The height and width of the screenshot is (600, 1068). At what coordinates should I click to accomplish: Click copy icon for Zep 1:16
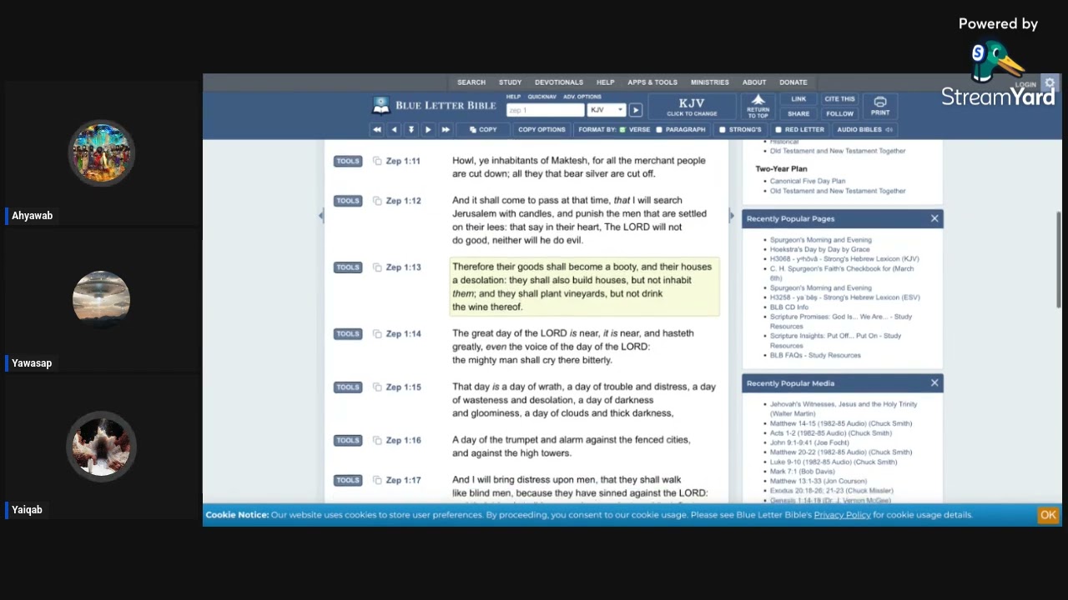377,441
